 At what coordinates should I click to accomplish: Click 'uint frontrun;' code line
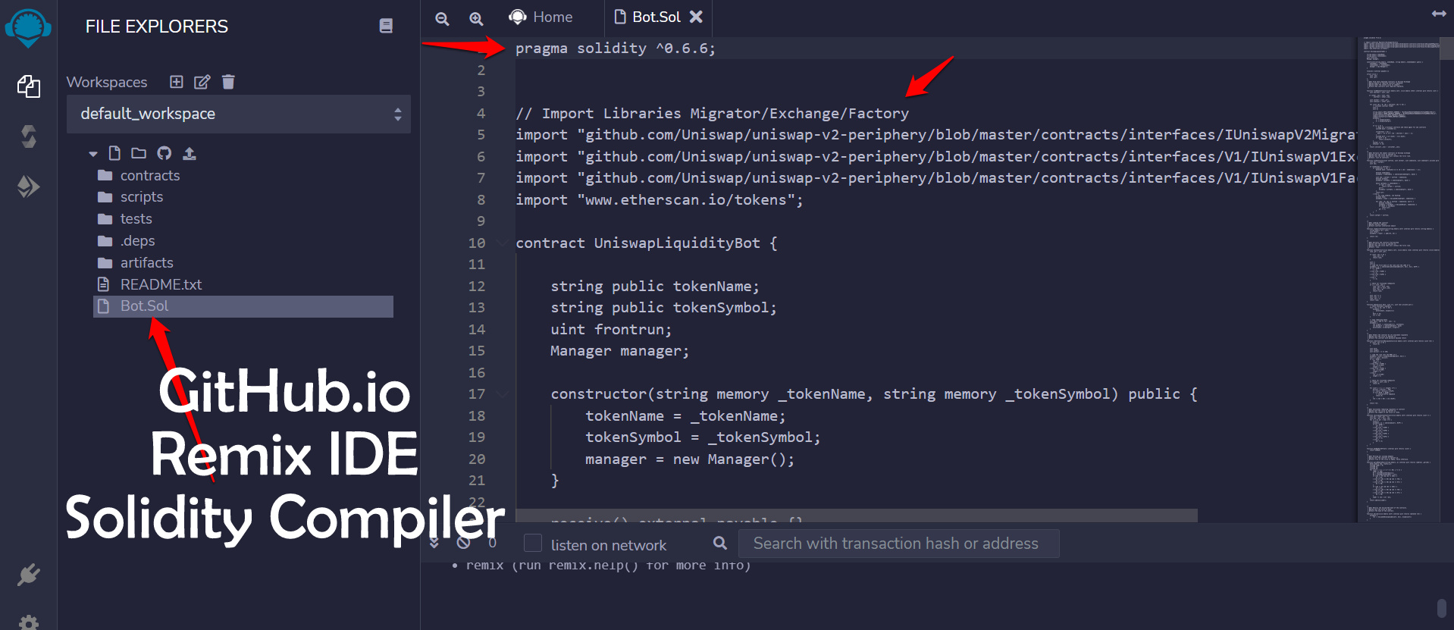coord(611,329)
